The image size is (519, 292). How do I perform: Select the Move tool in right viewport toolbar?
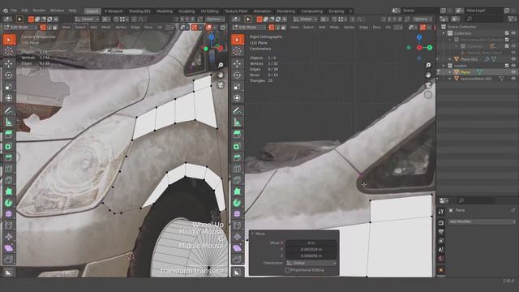pos(238,63)
